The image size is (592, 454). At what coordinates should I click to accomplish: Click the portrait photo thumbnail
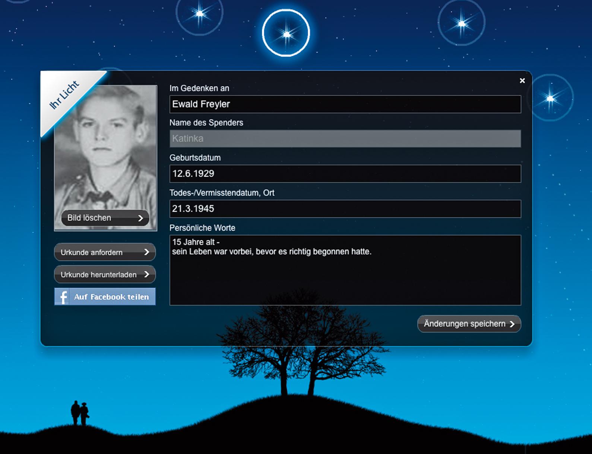click(x=105, y=158)
